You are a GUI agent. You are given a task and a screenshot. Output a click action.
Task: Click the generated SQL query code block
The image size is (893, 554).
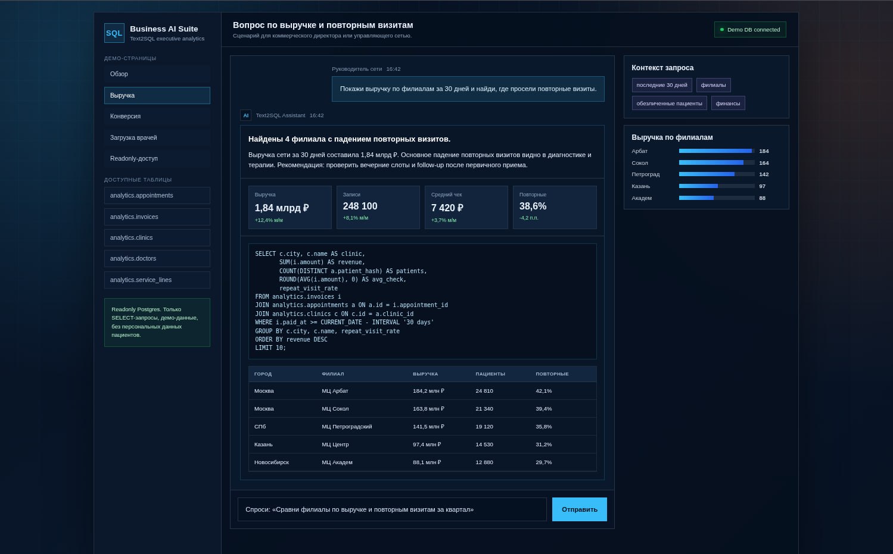pyautogui.click(x=422, y=301)
